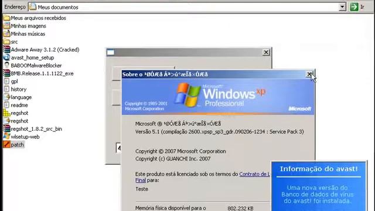Click the 'Versão 5.1' build text

220,131
